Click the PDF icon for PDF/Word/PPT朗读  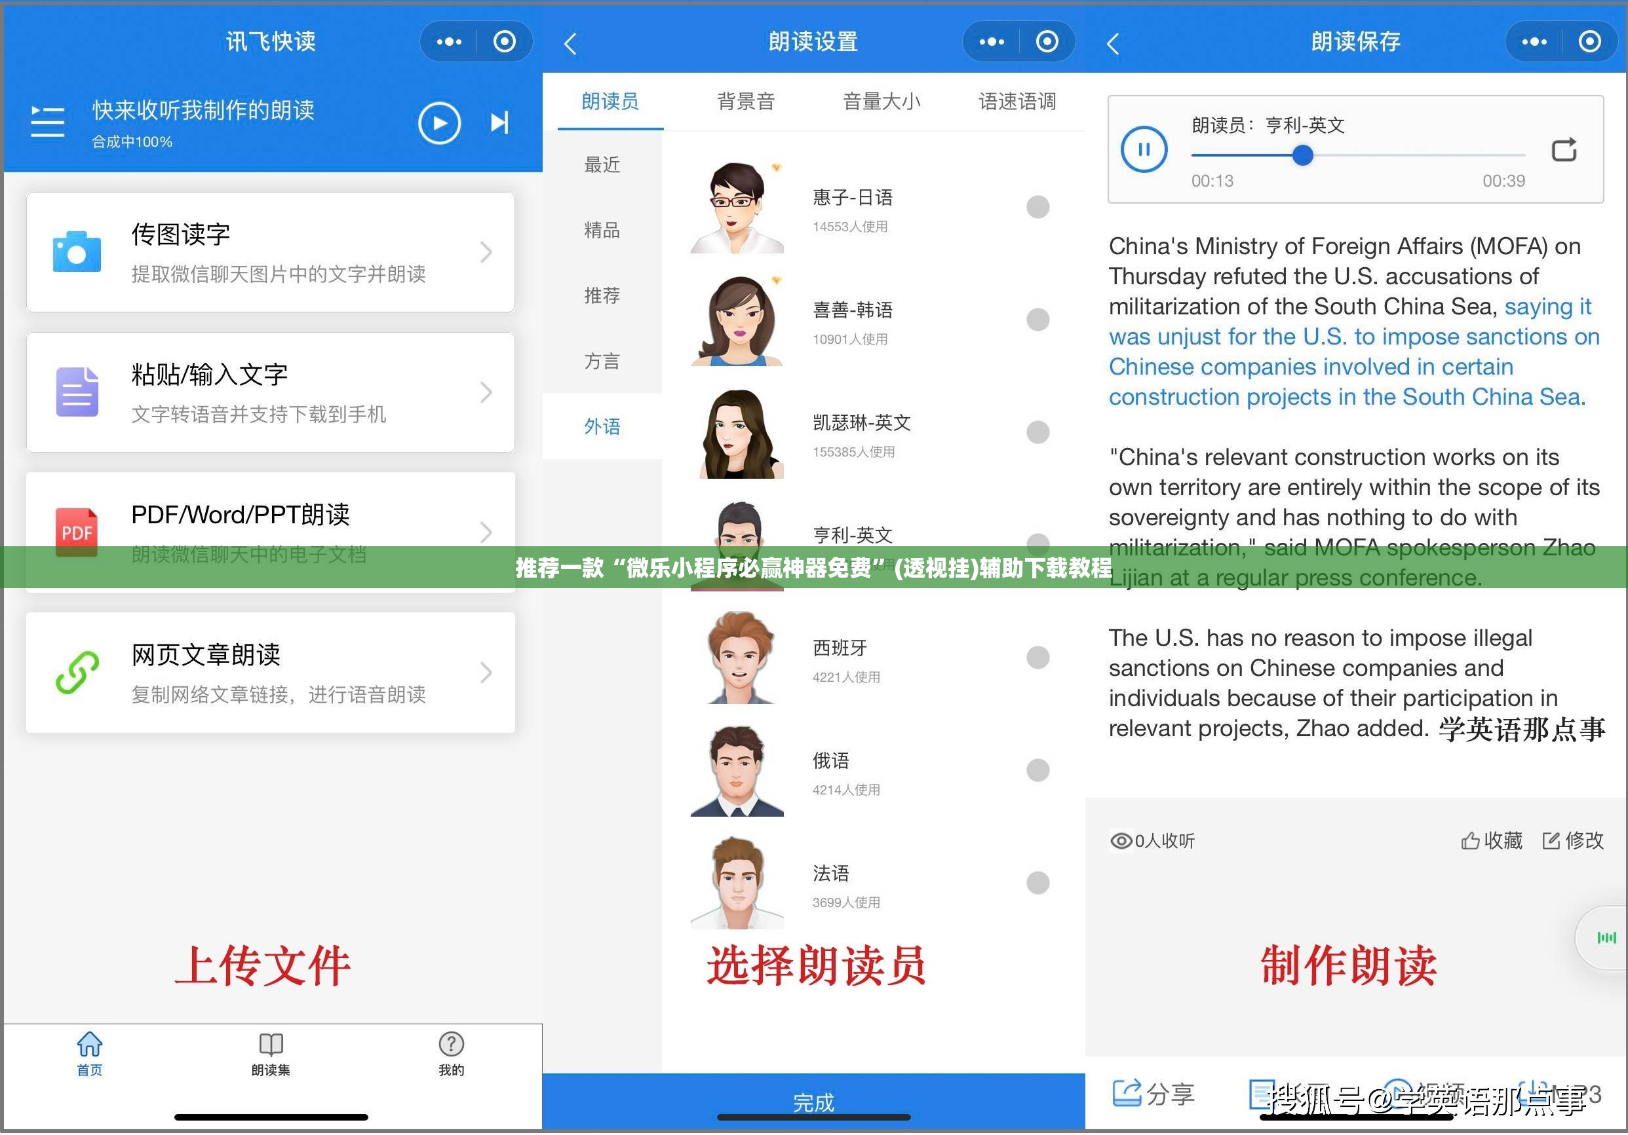[77, 531]
